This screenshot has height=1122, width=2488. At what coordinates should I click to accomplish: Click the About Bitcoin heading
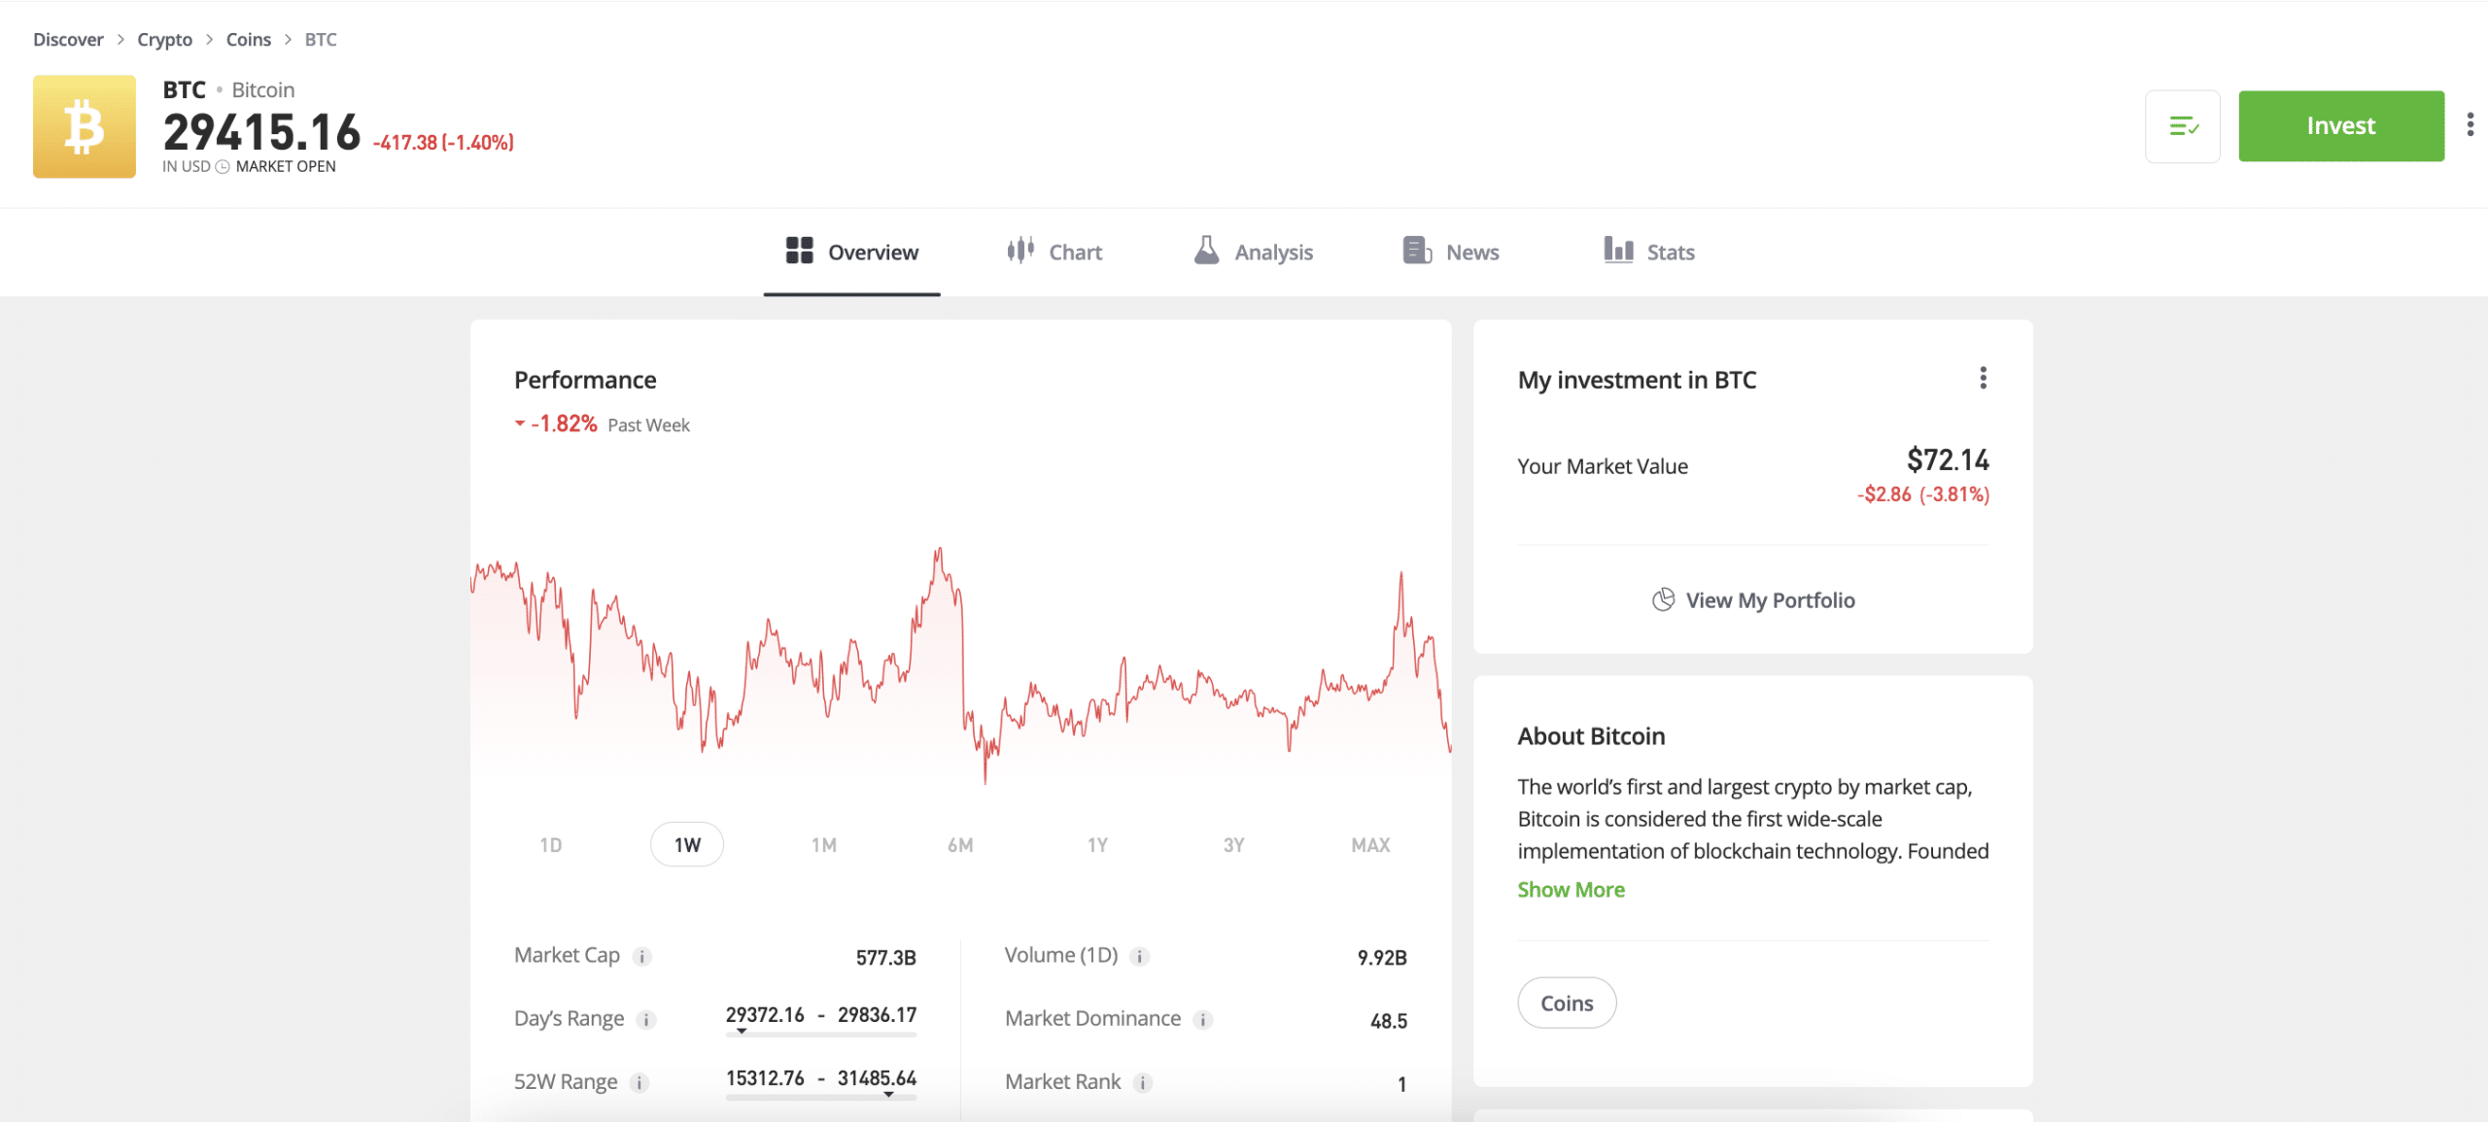1591,736
